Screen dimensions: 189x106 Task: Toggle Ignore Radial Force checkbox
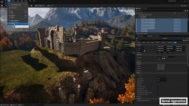[158, 89]
